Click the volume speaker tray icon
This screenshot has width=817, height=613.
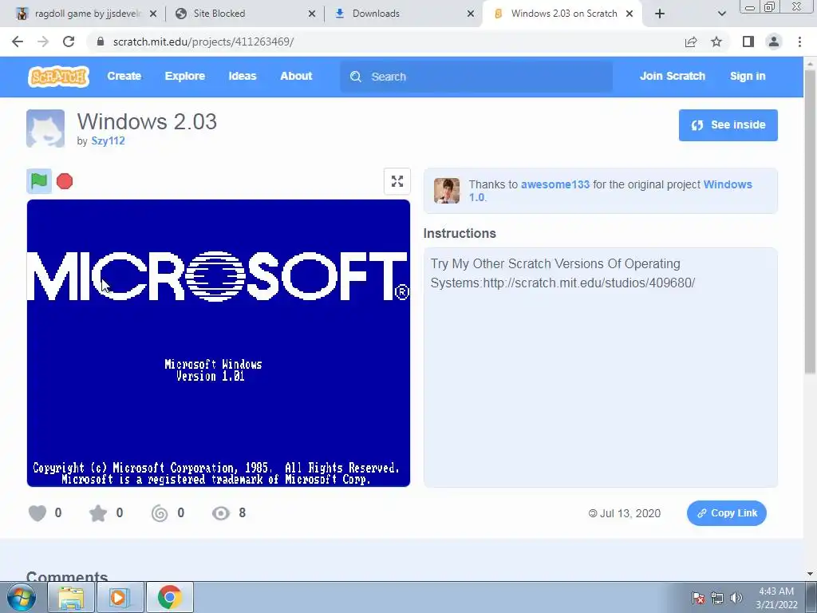point(736,598)
